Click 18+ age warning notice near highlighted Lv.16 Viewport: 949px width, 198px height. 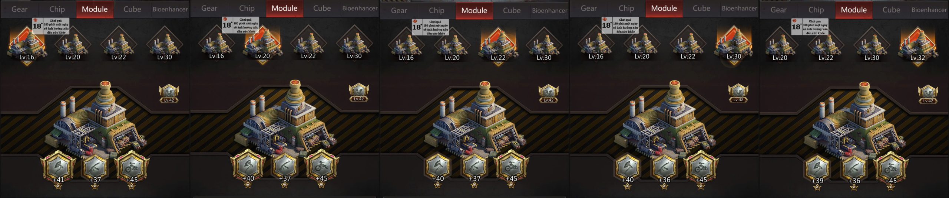tap(51, 26)
